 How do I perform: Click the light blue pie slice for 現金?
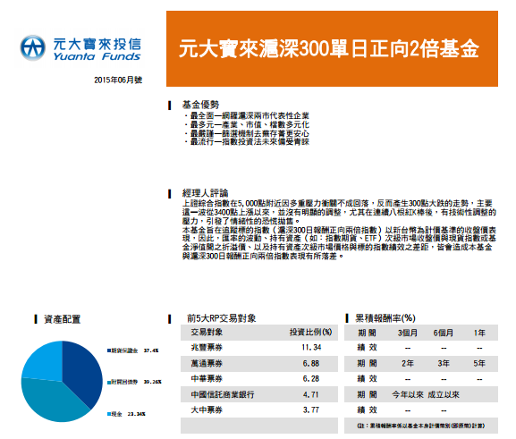pos(45,362)
